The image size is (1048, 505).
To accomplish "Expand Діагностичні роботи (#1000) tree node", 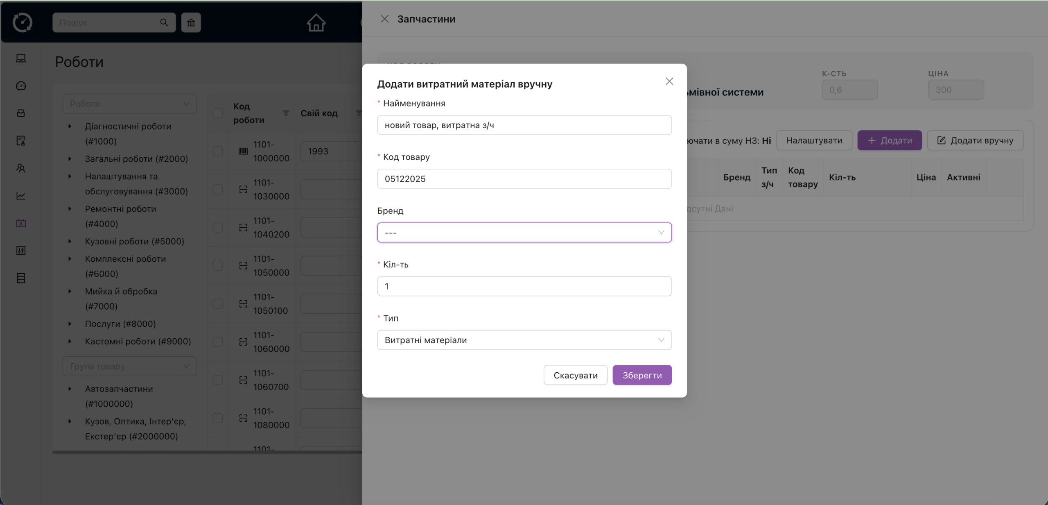I will [x=70, y=126].
